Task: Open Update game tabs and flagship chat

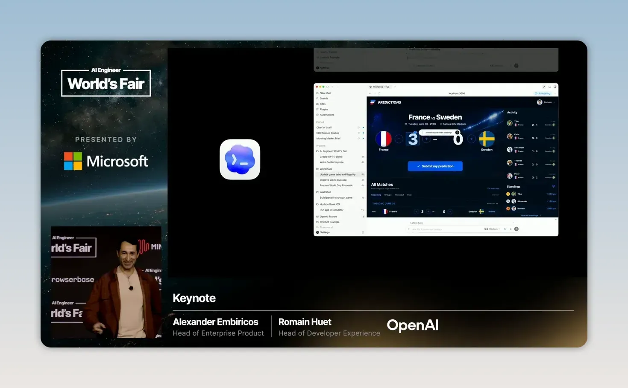Action: point(340,174)
